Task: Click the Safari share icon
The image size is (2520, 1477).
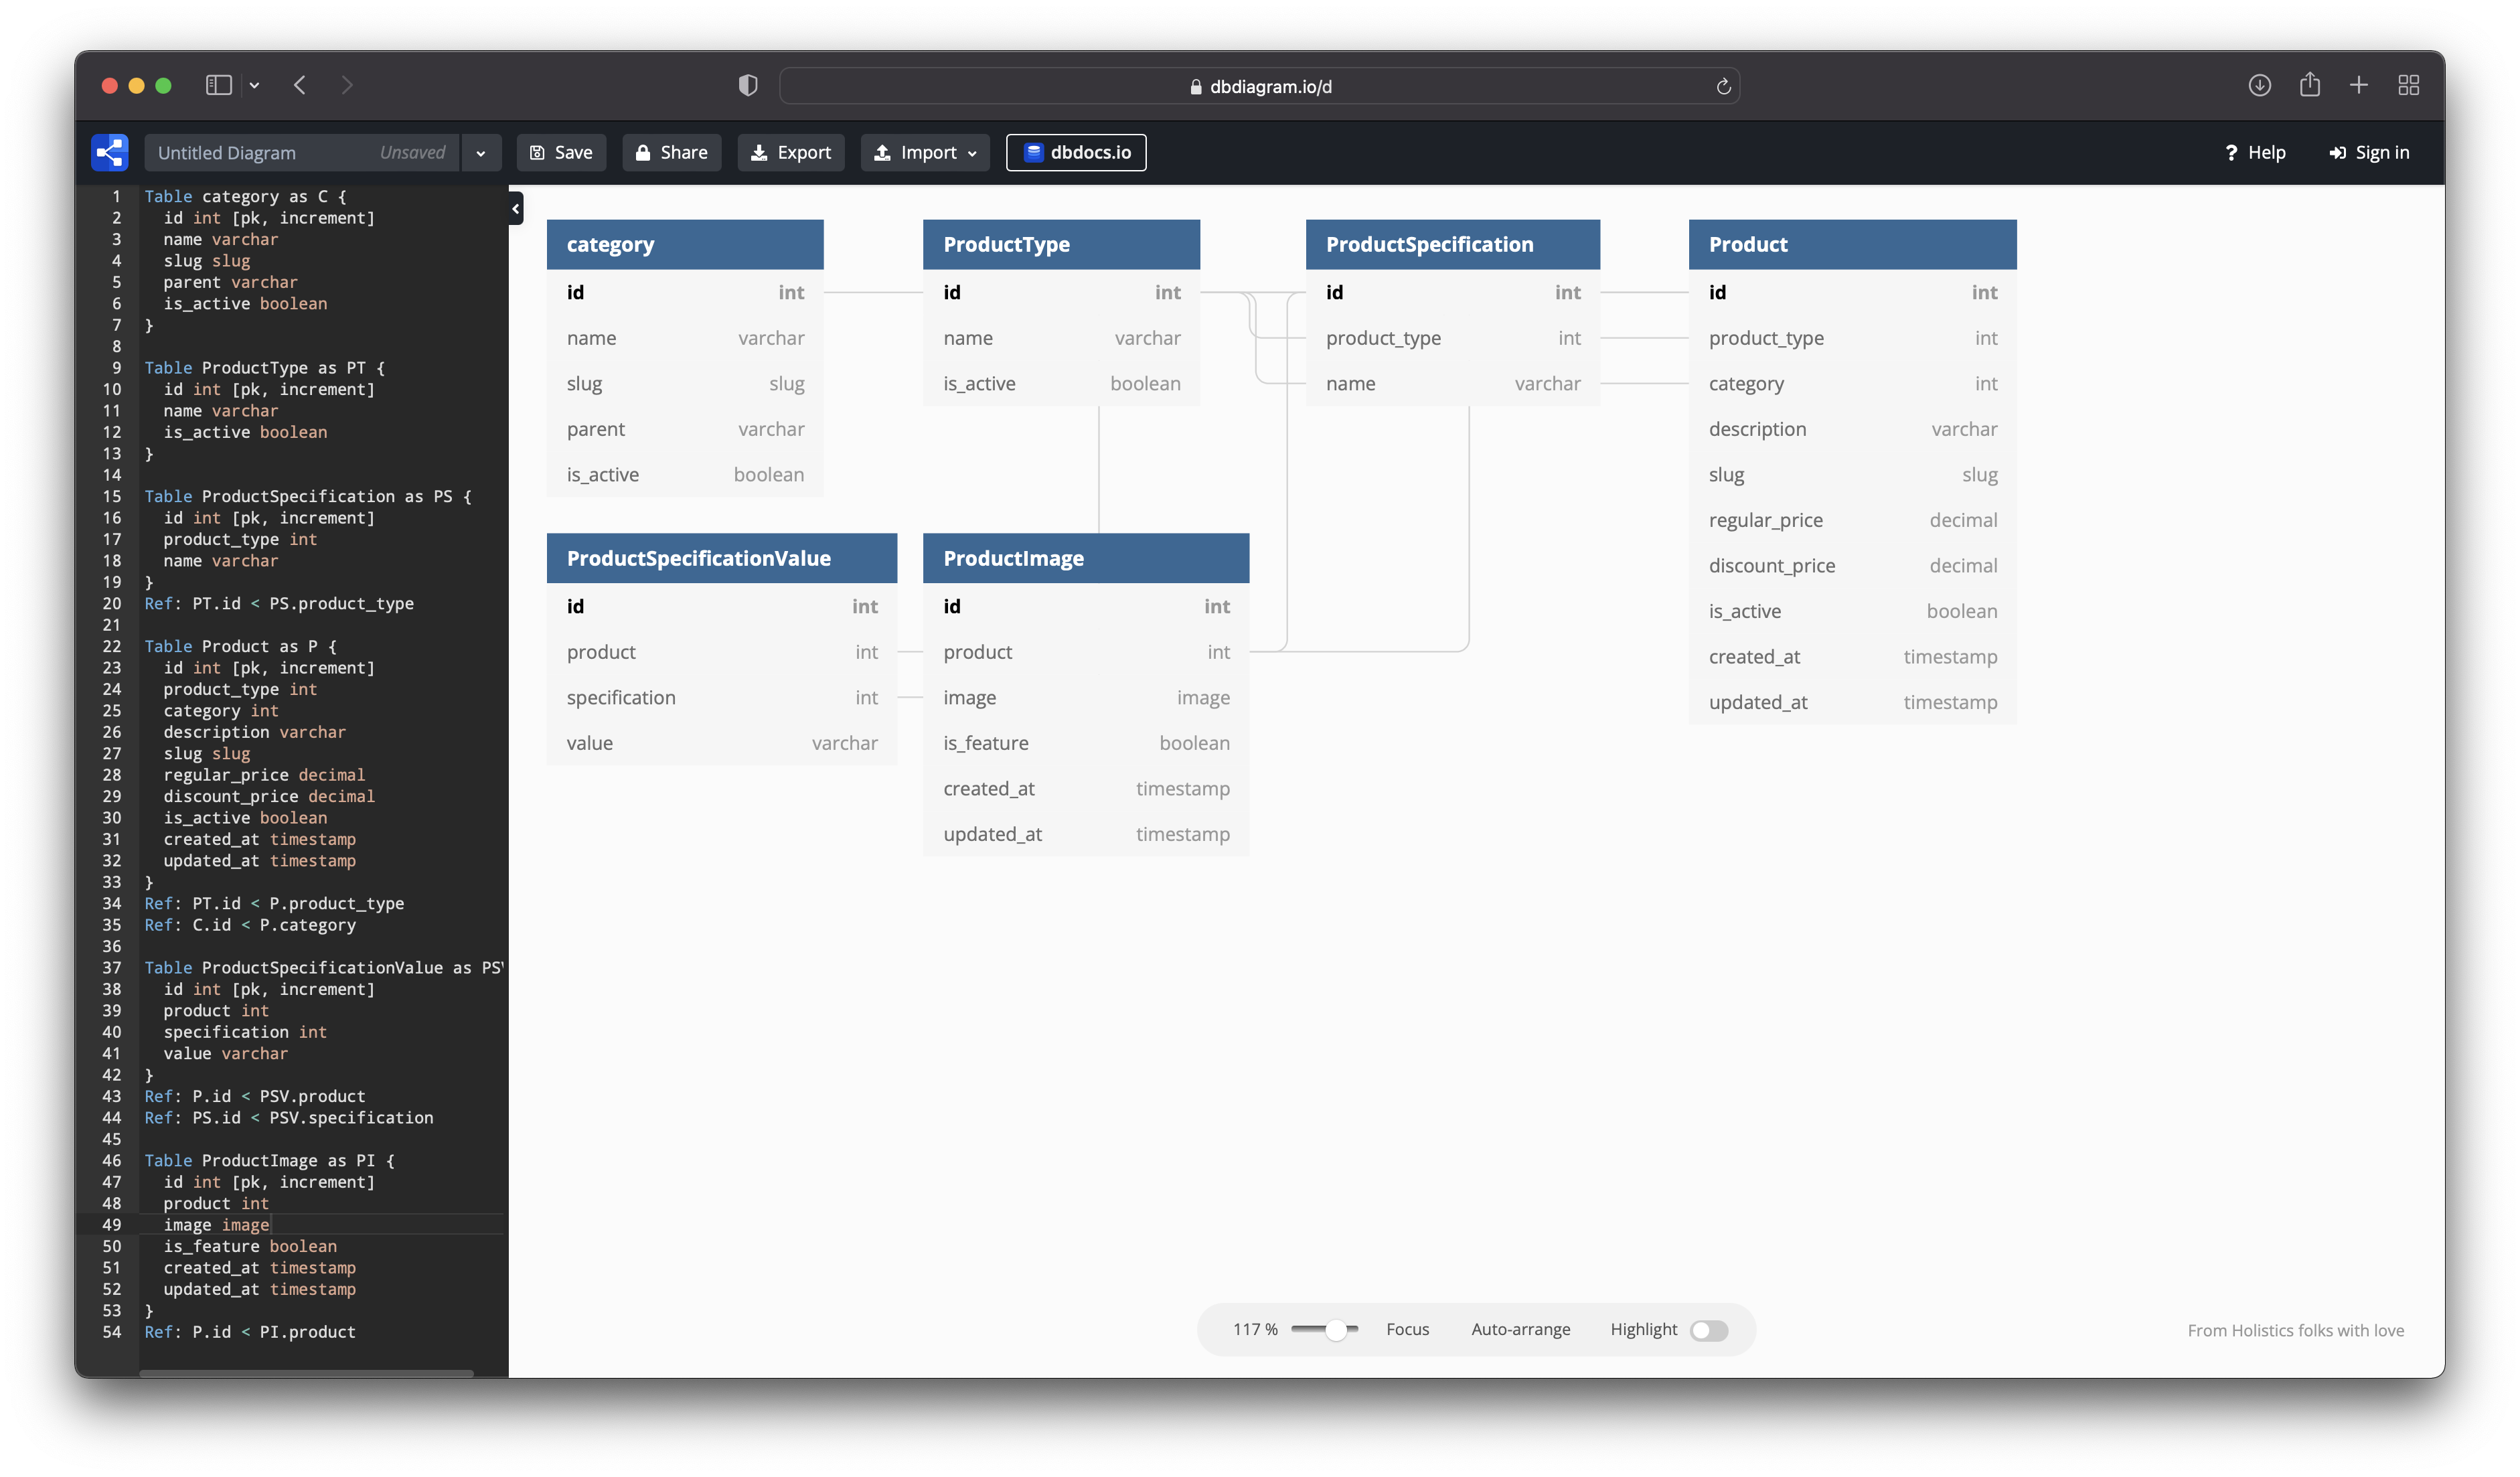Action: point(2309,85)
